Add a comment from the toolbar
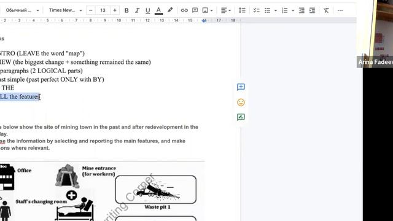This screenshot has width=393, height=221. click(x=195, y=10)
